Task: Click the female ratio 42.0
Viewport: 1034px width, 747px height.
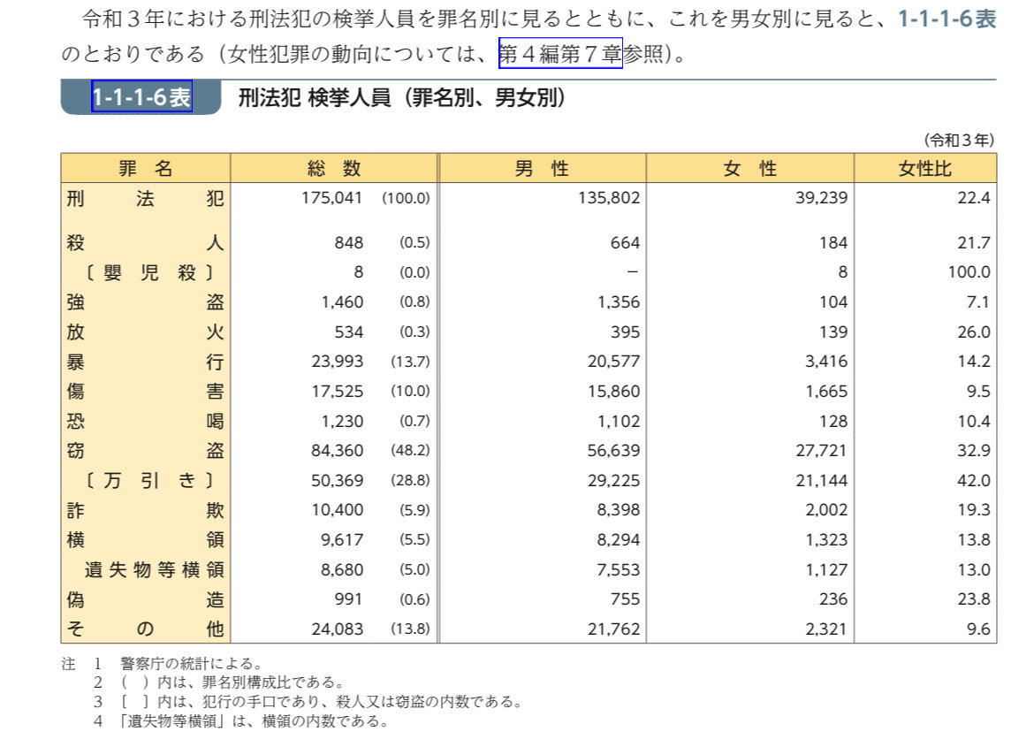Action: click(973, 480)
